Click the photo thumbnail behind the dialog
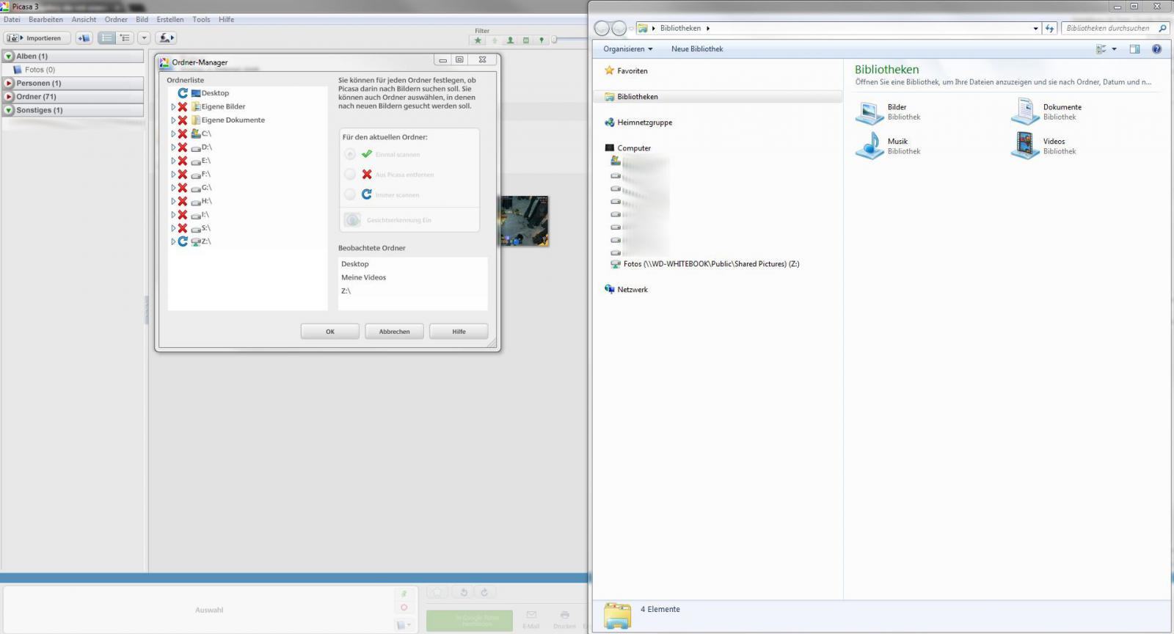This screenshot has width=1174, height=634. click(525, 221)
